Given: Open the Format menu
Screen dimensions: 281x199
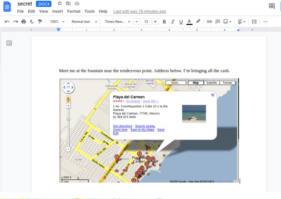Looking at the screenshot, I should 74,11.
